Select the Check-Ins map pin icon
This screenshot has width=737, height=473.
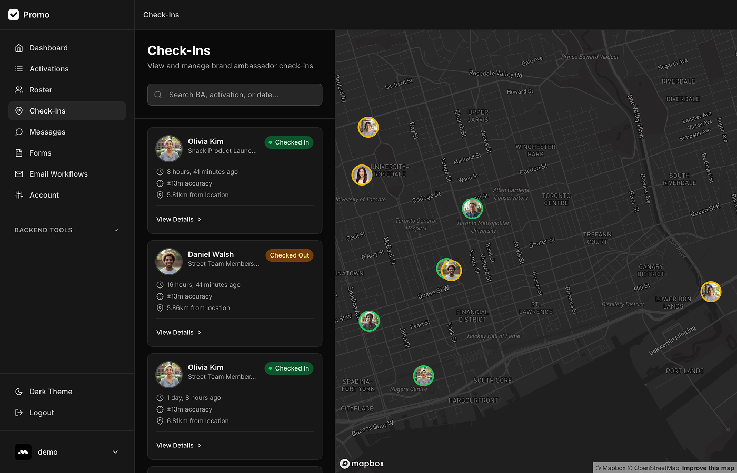pyautogui.click(x=18, y=110)
